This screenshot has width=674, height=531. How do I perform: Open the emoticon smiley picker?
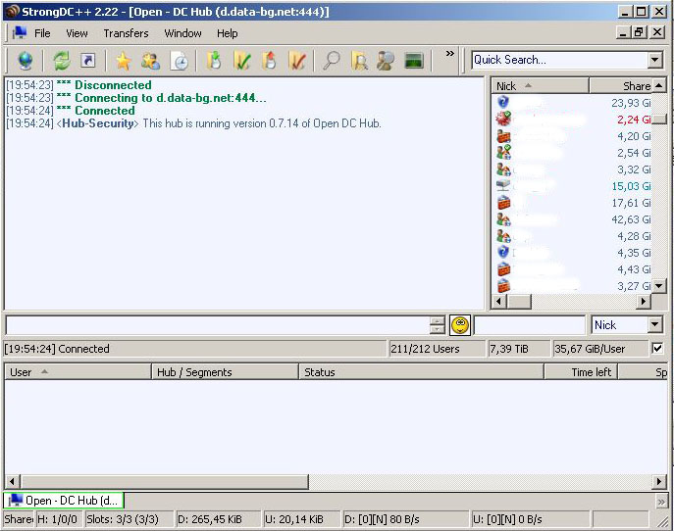460,325
